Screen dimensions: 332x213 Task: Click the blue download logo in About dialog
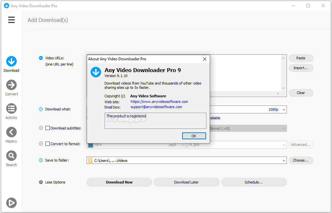[96, 72]
